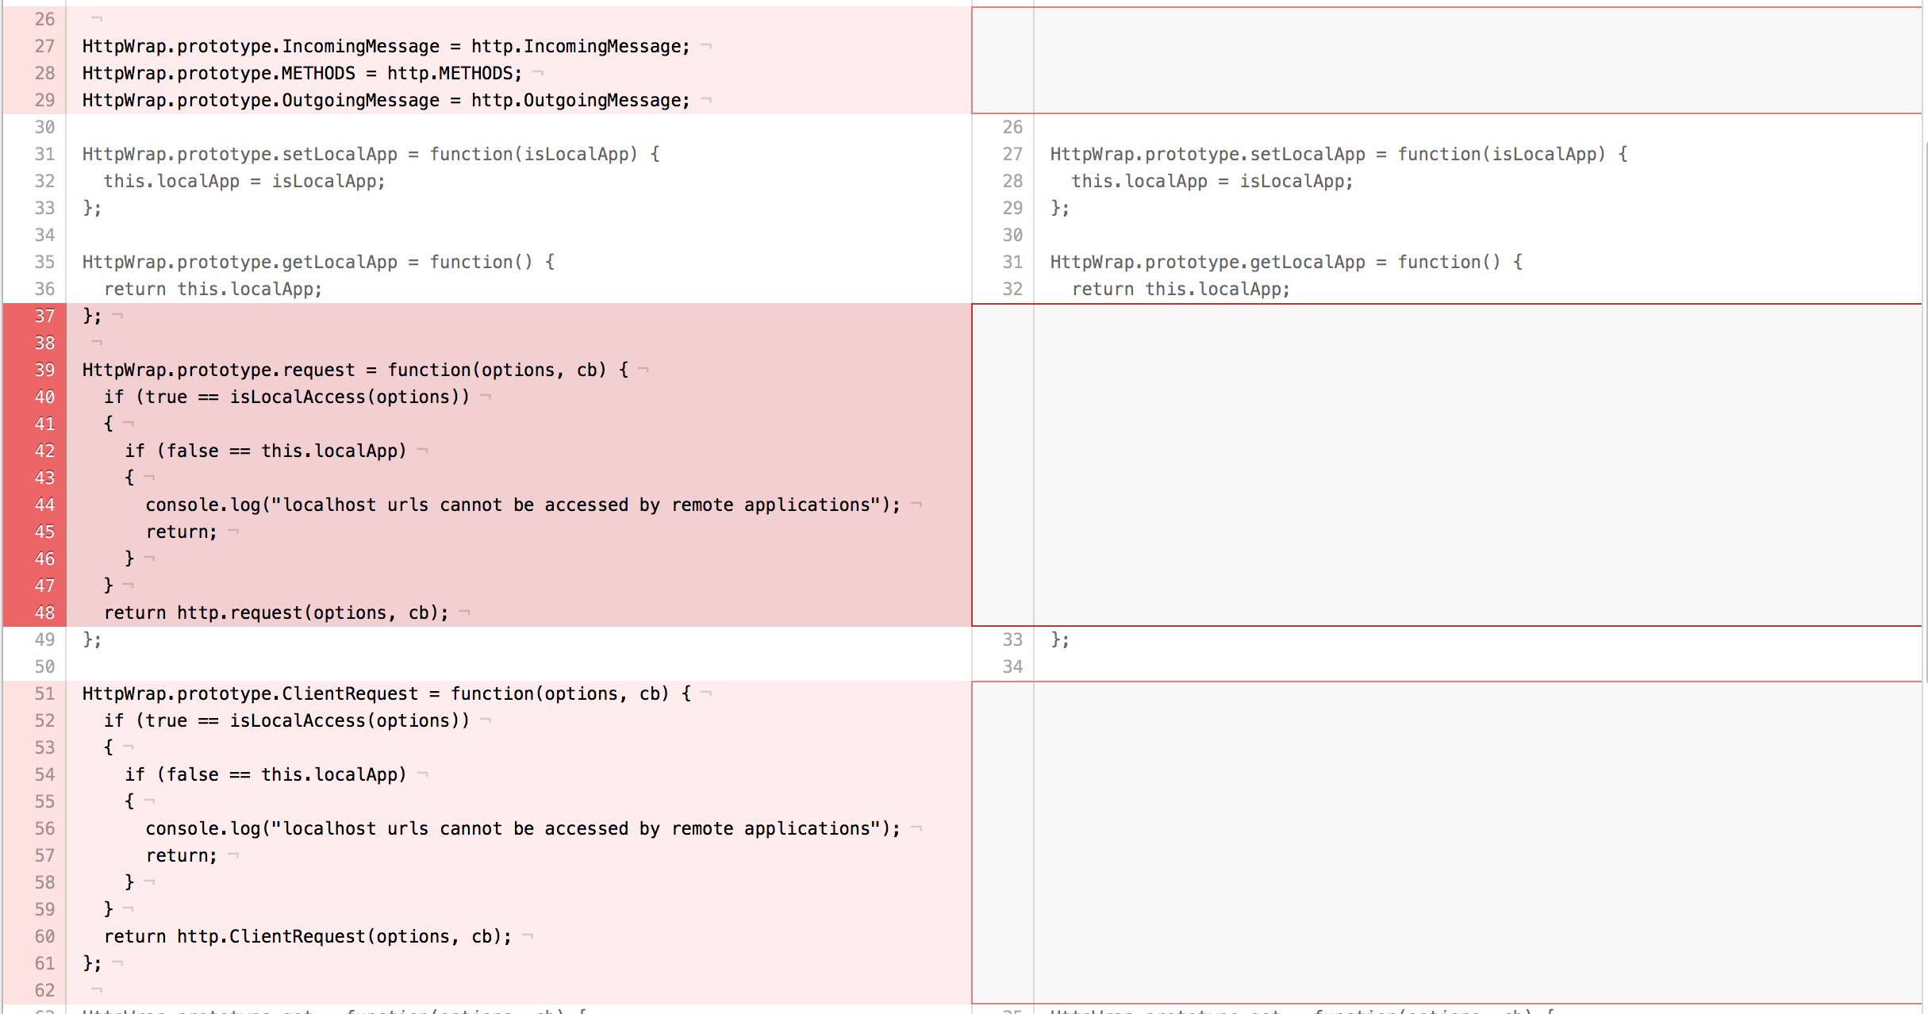This screenshot has width=1928, height=1014.
Task: Click line number 37 in left gutter
Action: click(x=44, y=316)
